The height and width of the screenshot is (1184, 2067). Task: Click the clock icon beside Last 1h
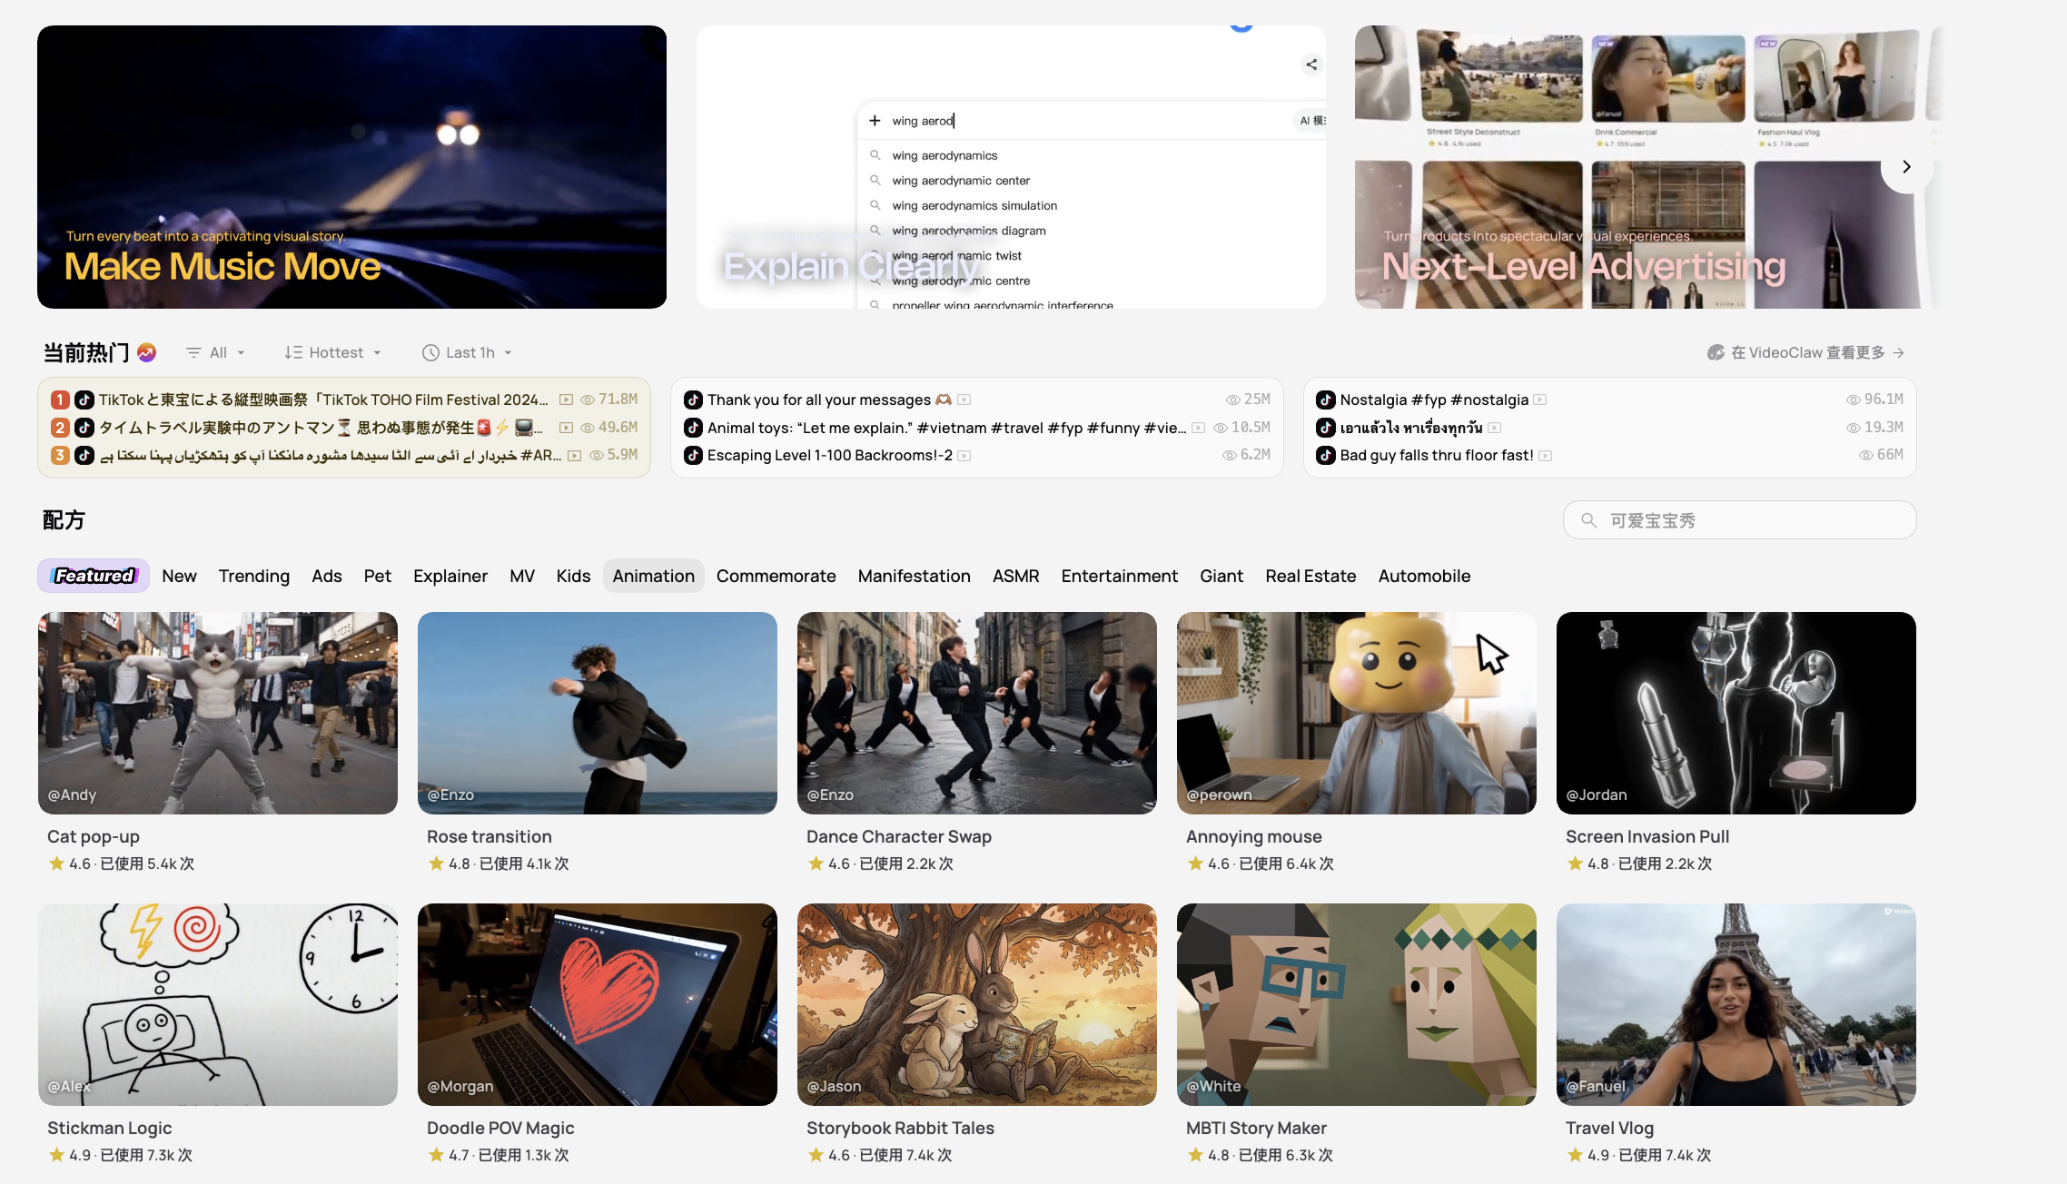point(430,352)
